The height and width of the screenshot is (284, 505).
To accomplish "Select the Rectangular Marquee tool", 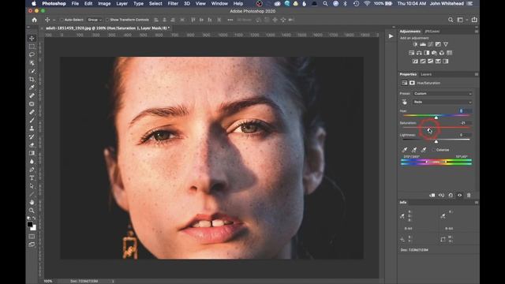I will pos(32,47).
